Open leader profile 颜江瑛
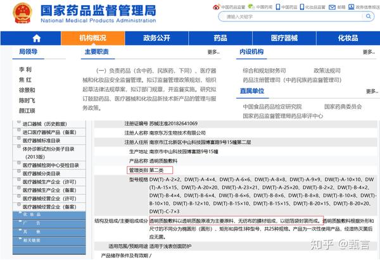 [27, 111]
